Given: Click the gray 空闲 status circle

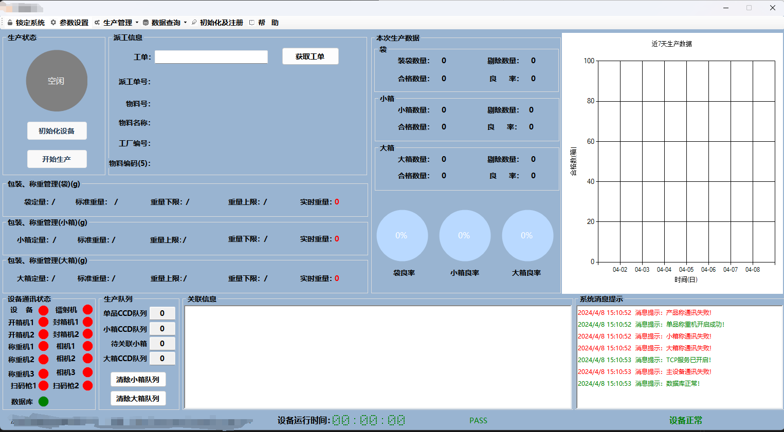Looking at the screenshot, I should point(57,81).
